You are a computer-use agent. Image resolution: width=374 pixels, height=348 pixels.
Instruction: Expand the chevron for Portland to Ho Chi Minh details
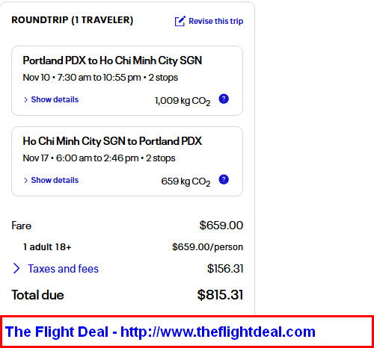pyautogui.click(x=25, y=100)
